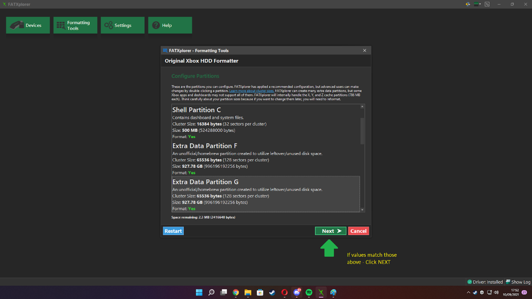Open the notification center badge
This screenshot has width=532, height=299.
525,292
